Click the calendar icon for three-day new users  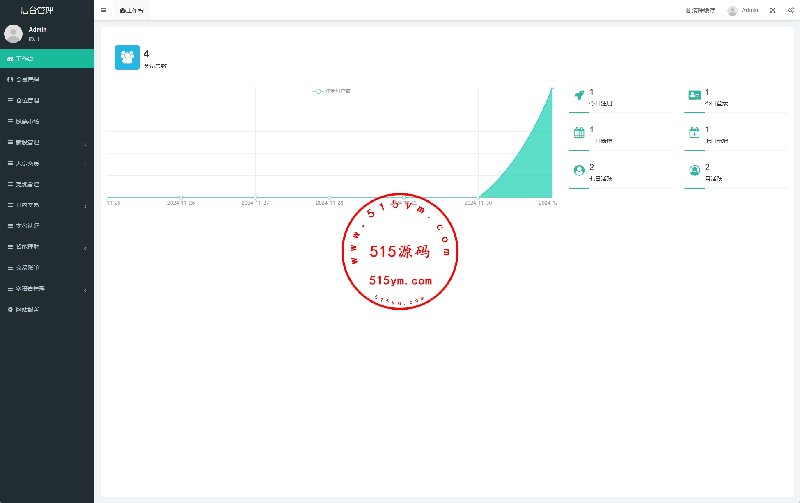click(x=579, y=133)
